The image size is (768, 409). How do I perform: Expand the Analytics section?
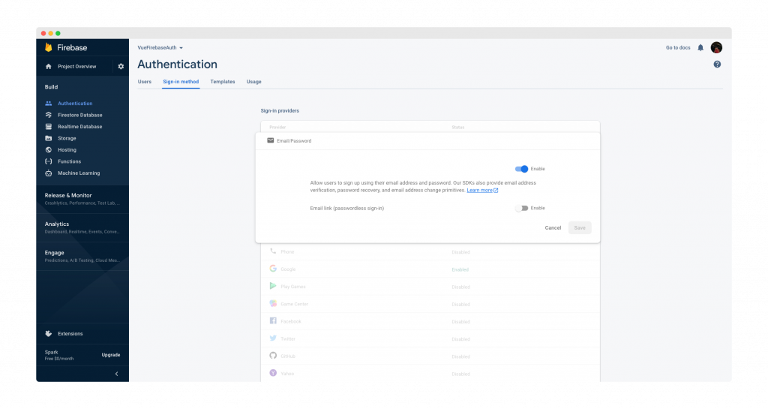click(x=82, y=228)
